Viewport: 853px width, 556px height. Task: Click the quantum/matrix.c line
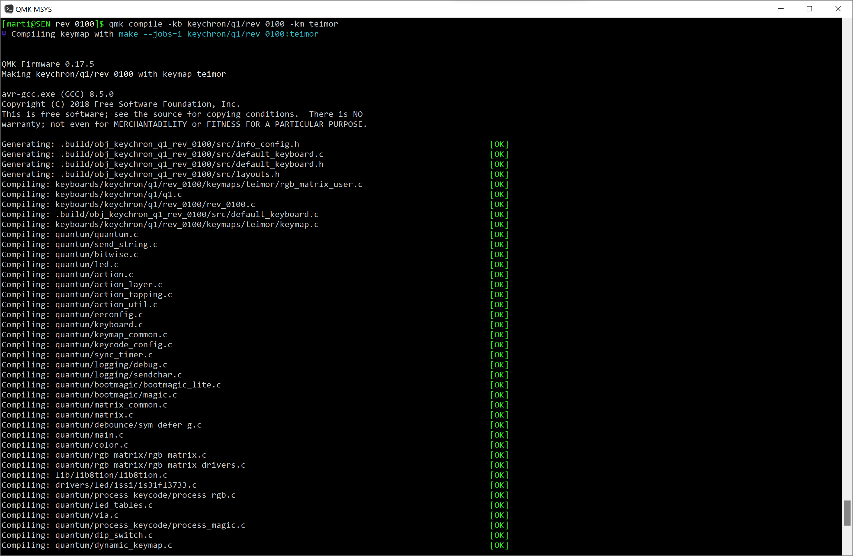tap(68, 415)
